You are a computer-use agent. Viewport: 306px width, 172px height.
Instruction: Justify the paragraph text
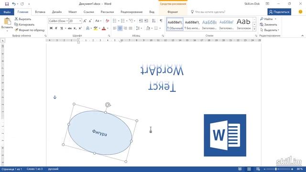pos(131,28)
